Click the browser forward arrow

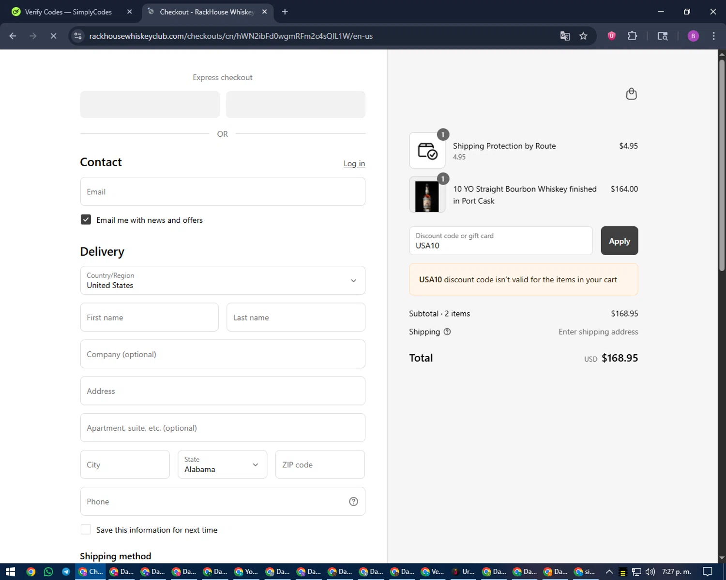pyautogui.click(x=33, y=36)
